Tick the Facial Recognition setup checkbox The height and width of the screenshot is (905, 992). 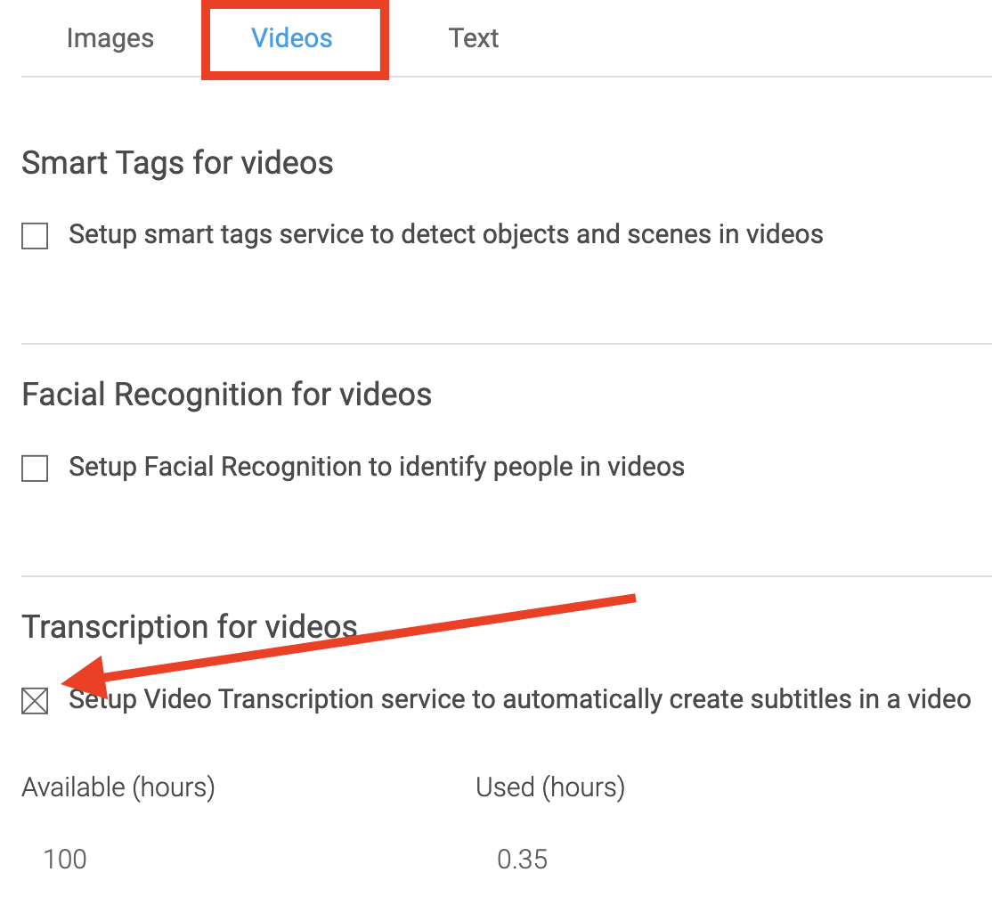(35, 468)
